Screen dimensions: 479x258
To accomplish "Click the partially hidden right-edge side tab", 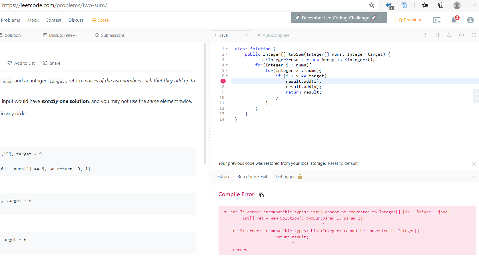I will 476,96.
